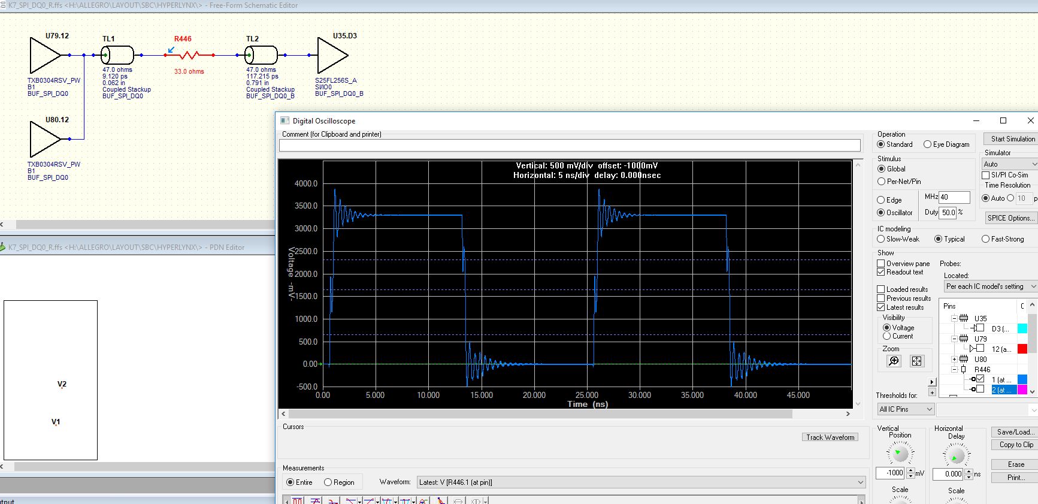Click the fit-to-window zoom icon
This screenshot has height=504, width=1038.
pyautogui.click(x=917, y=361)
